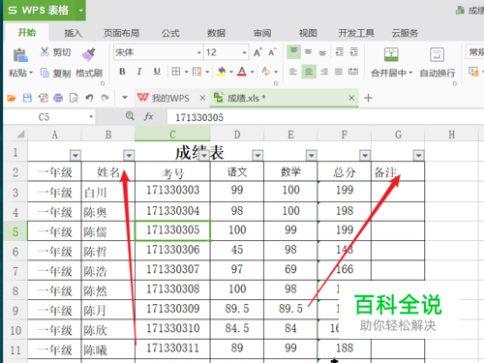Viewport: 484px width, 363px height.
Task: Open the 审阅 ribbon tab
Action: pos(262,33)
